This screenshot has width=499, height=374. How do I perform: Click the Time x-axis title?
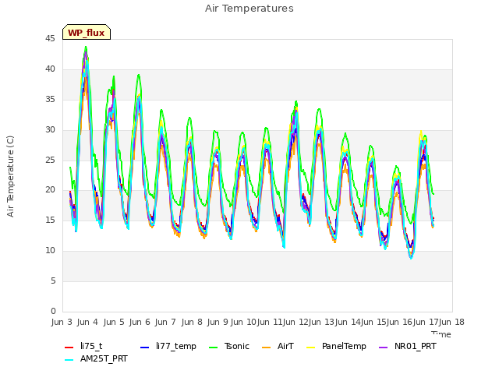[x=441, y=334]
